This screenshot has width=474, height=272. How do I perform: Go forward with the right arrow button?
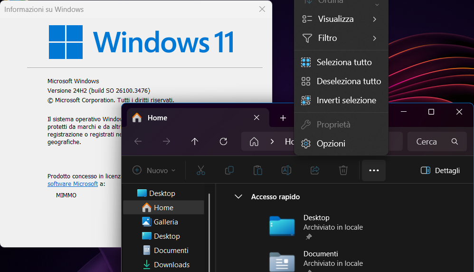pos(166,141)
